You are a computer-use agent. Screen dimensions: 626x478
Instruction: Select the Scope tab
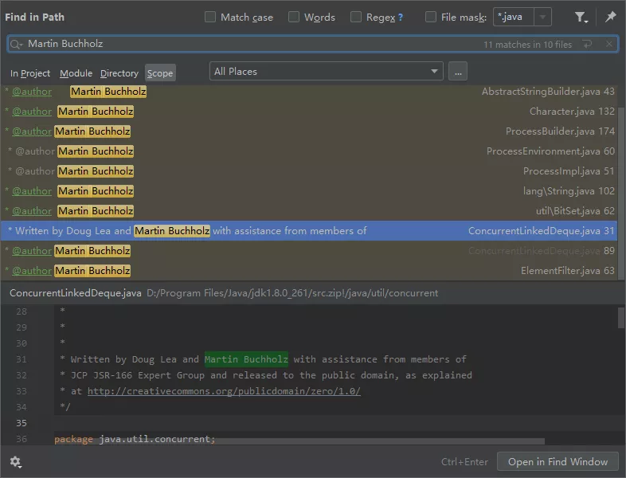point(160,73)
